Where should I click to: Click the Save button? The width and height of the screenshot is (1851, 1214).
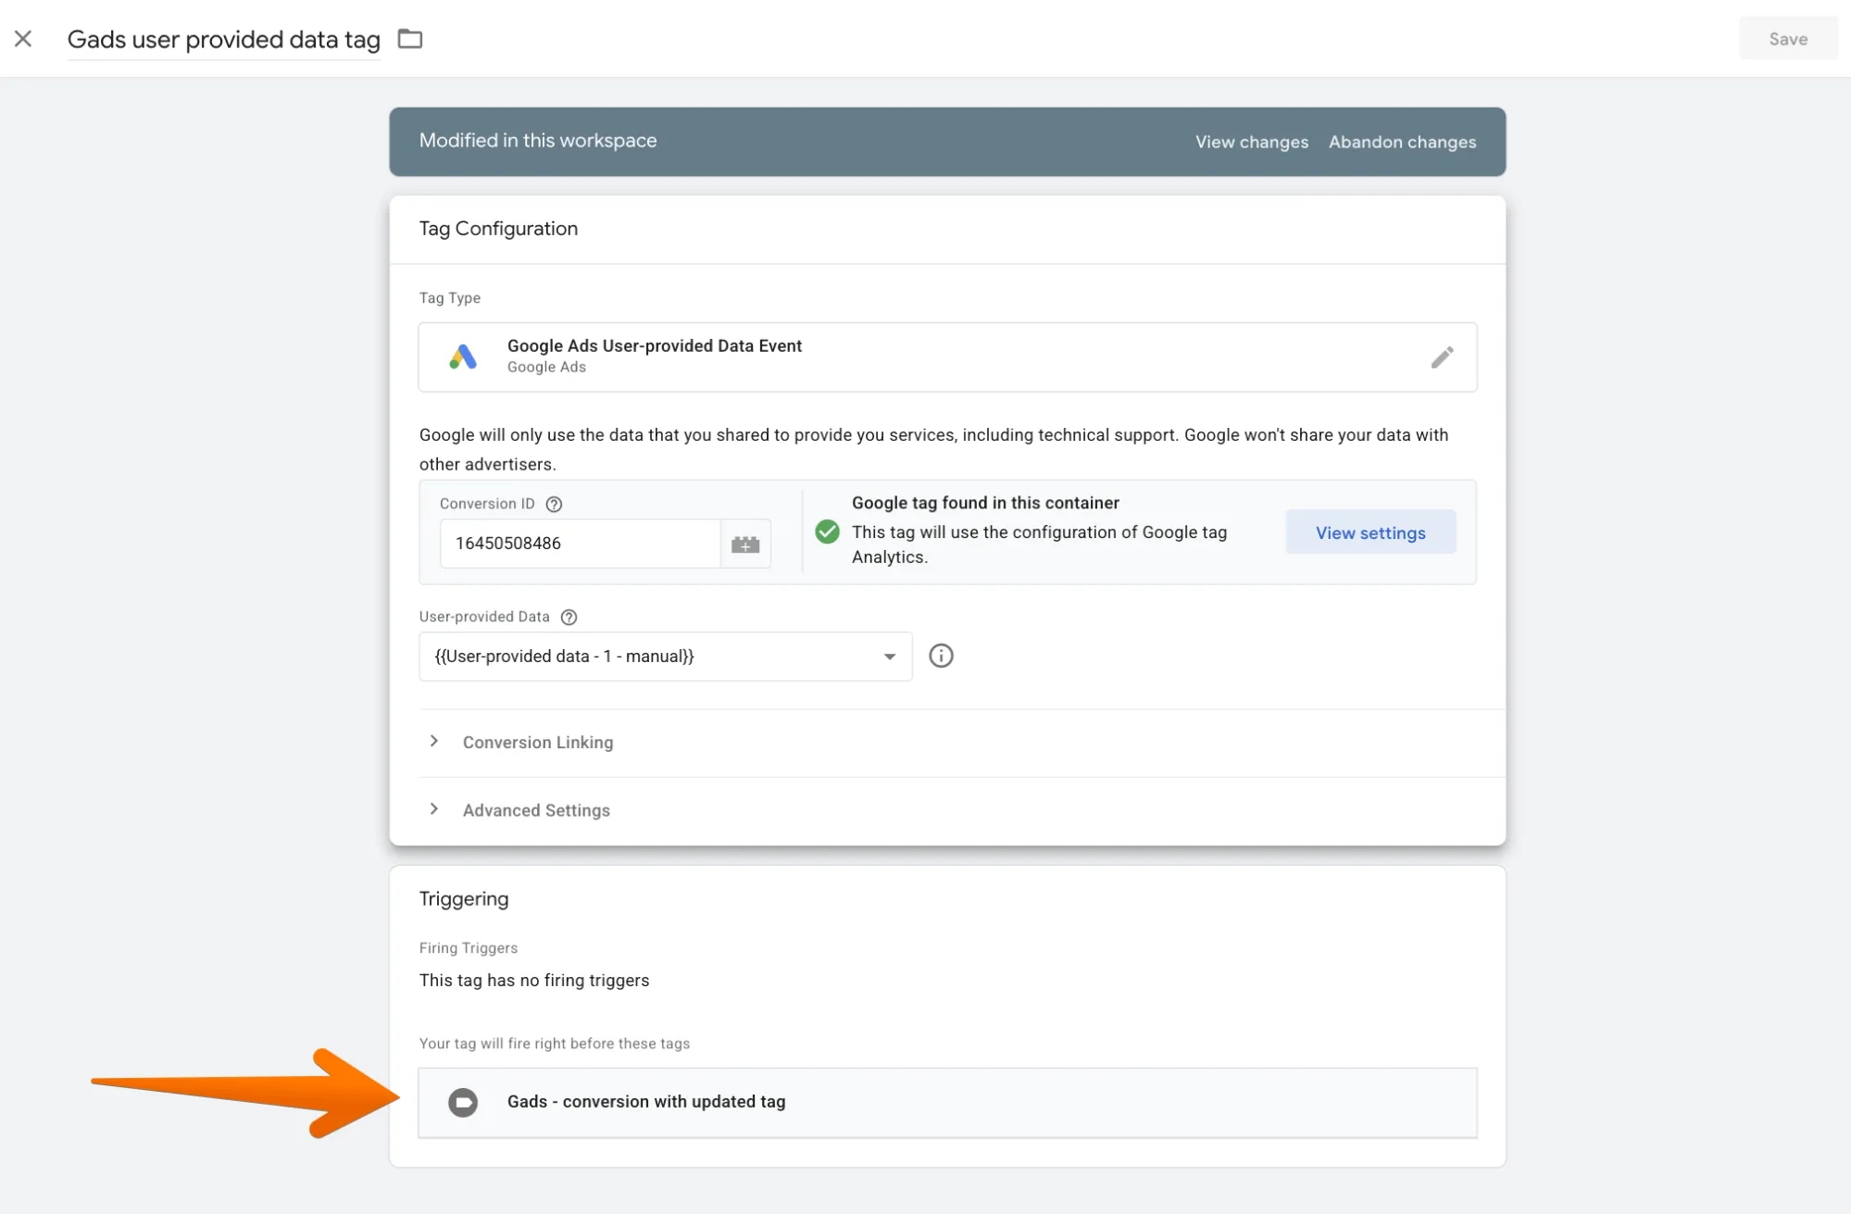[x=1788, y=39]
